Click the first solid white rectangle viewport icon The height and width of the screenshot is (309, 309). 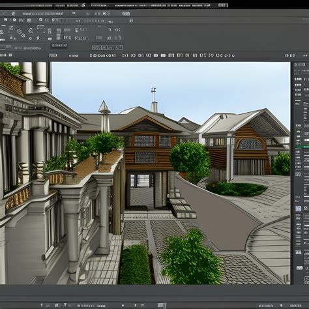point(156,55)
